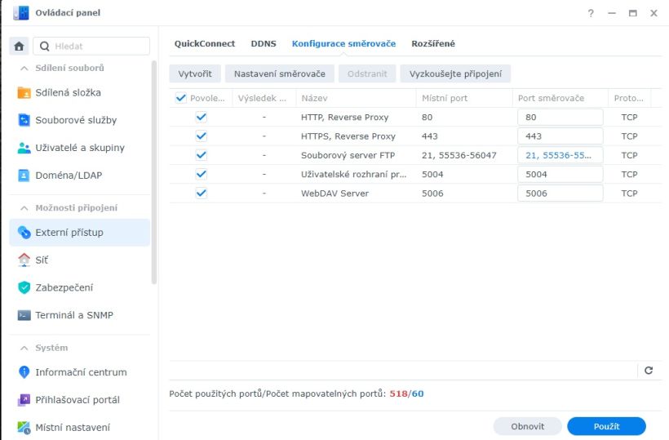The image size is (669, 440).
Task: Open Sdílená složka via its folder icon
Action: point(24,93)
